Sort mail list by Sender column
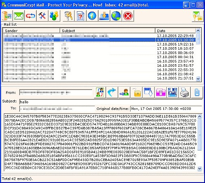This screenshot has width=205, height=183. tap(31, 31)
